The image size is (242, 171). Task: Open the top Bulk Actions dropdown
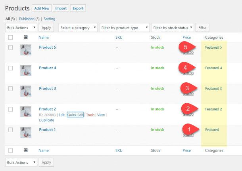coord(21,28)
